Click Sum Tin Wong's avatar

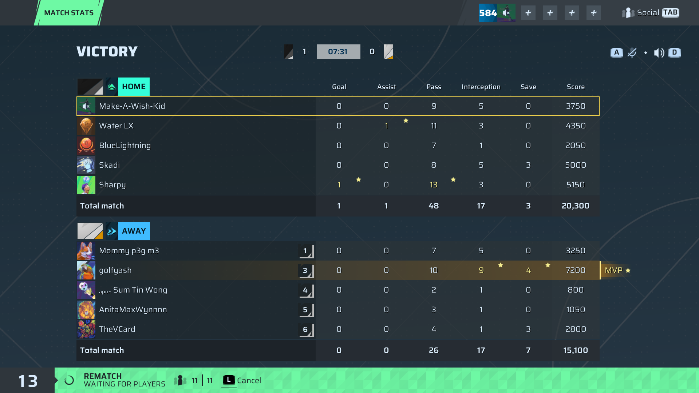(x=86, y=290)
